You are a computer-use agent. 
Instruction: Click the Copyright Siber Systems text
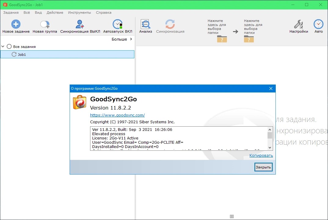click(x=132, y=122)
